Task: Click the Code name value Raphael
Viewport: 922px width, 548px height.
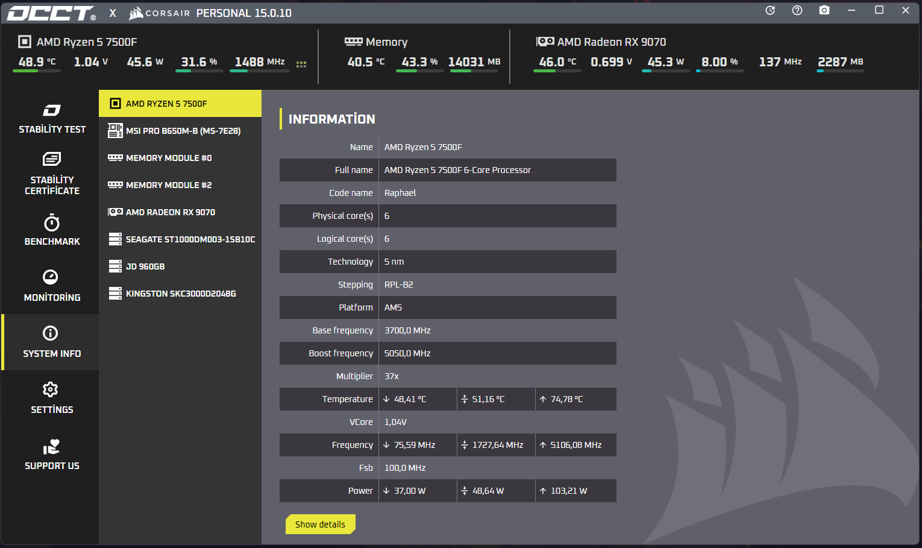Action: coord(400,193)
